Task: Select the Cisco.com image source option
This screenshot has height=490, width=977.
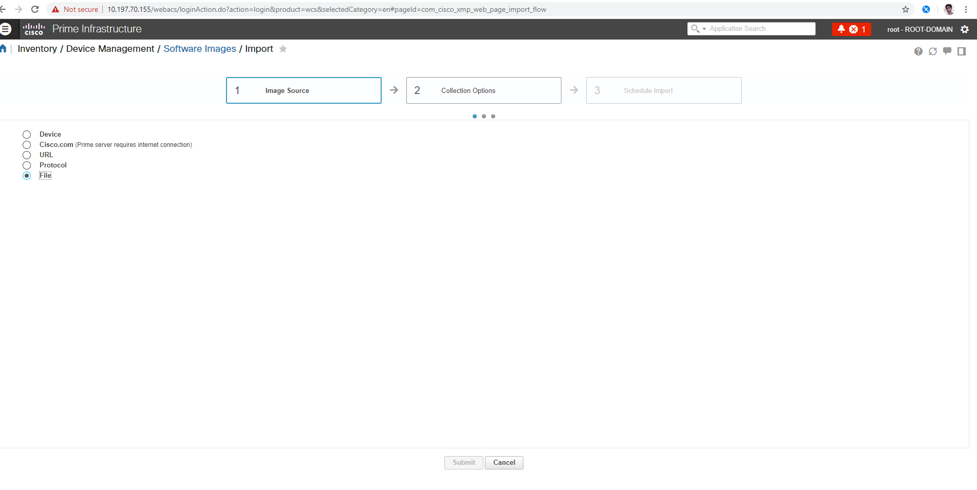Action: (27, 145)
